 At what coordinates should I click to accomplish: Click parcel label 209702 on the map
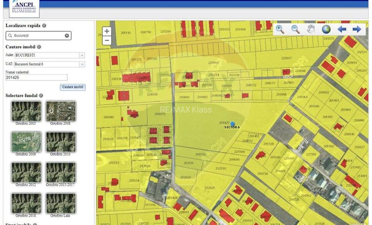point(200,154)
